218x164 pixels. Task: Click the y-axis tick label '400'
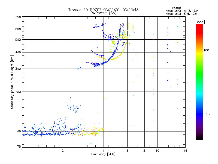point(18,52)
